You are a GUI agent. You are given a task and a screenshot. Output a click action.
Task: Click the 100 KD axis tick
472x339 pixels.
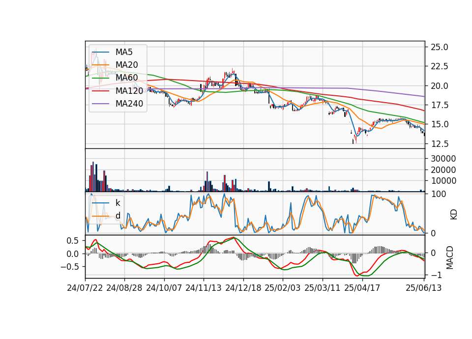438,194
